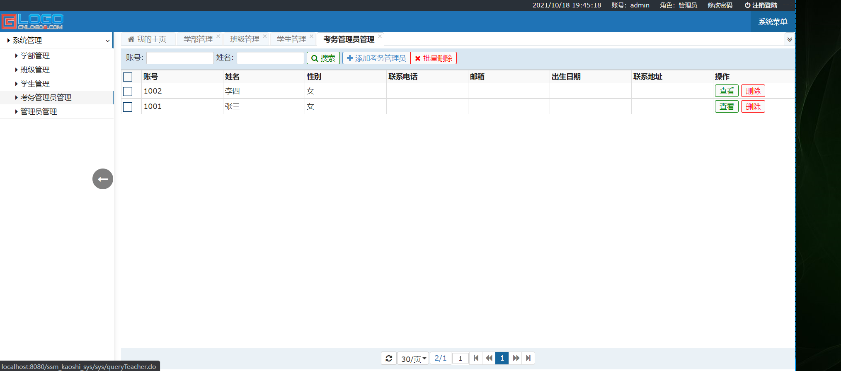Click 查看 for account 1002
Screen dimensions: 841x371
727,91
